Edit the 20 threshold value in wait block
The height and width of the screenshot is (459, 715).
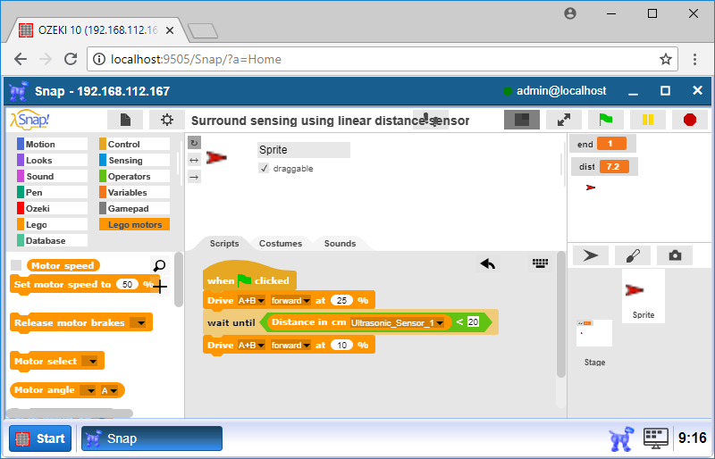tap(473, 321)
